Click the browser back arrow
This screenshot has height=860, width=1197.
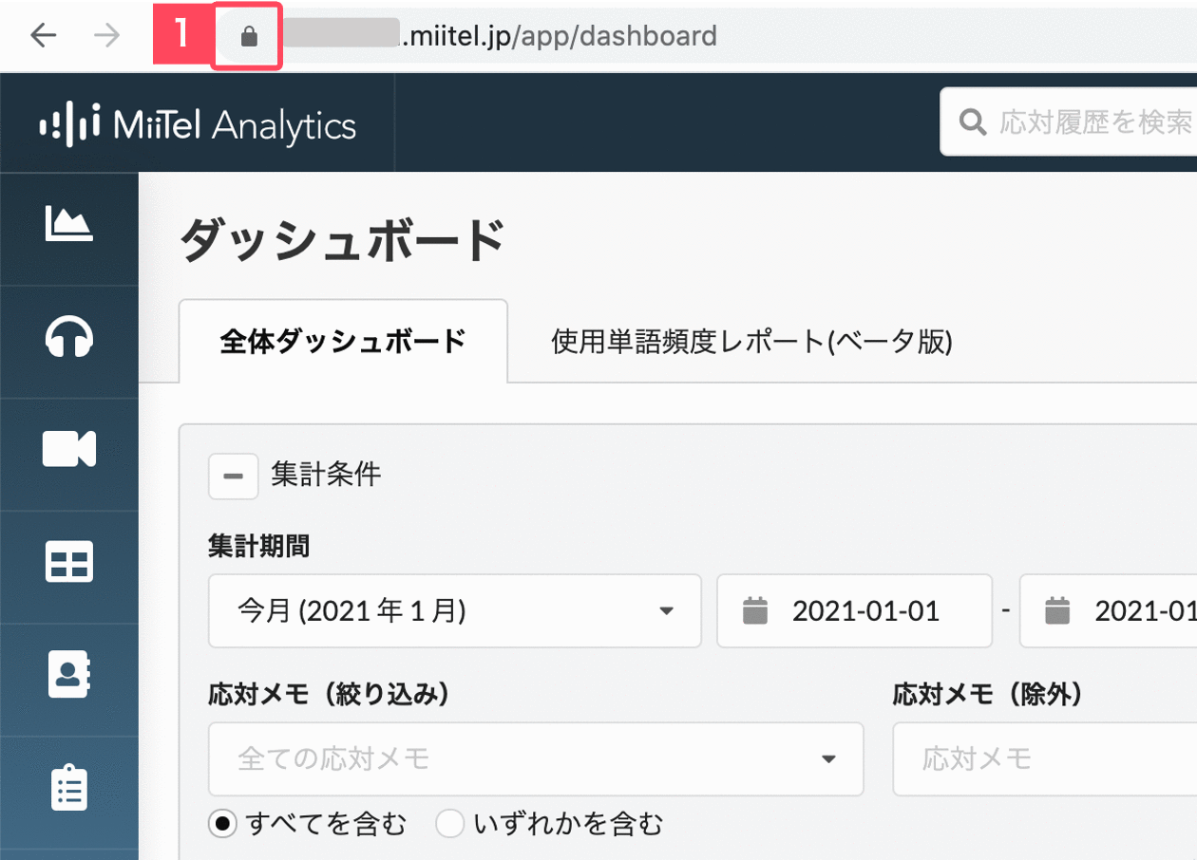pyautogui.click(x=44, y=36)
